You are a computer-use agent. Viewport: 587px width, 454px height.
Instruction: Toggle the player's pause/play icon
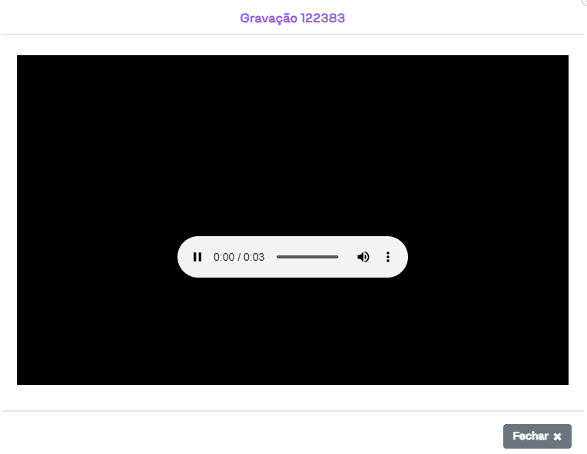[x=197, y=257]
